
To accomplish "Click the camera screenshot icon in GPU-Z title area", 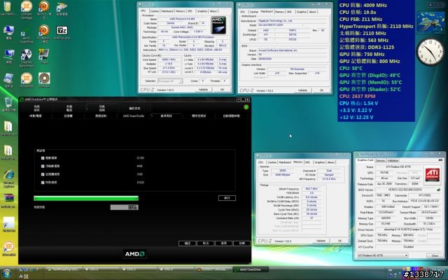I will pyautogui.click(x=440, y=160).
